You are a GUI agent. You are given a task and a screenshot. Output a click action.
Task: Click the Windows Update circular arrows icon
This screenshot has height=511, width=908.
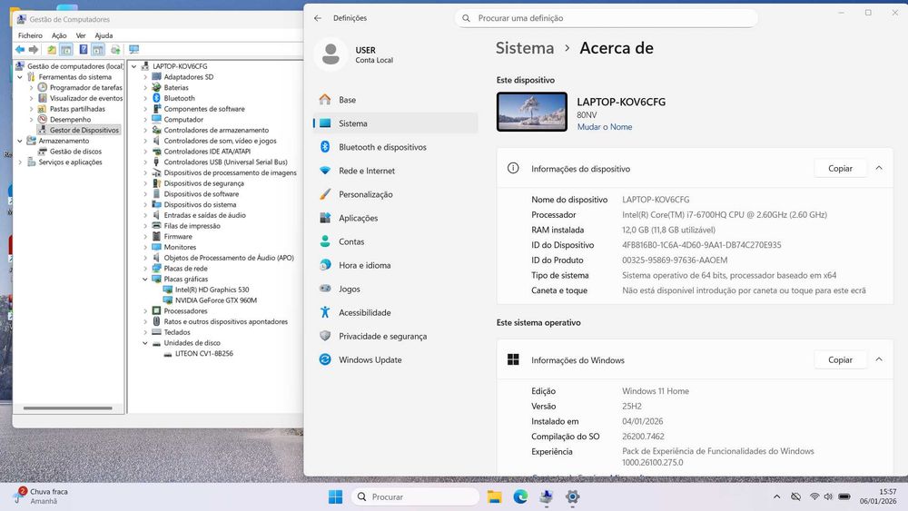[325, 359]
